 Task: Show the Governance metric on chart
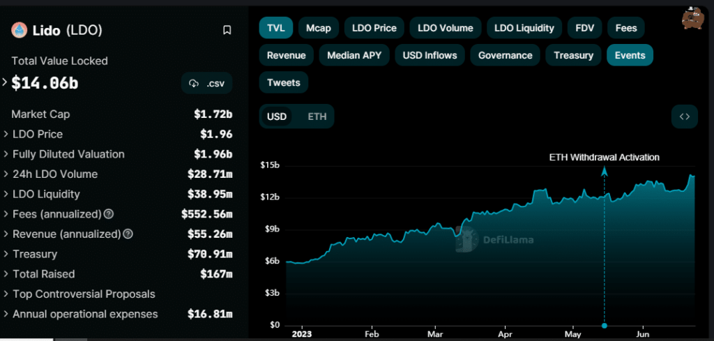pos(505,55)
